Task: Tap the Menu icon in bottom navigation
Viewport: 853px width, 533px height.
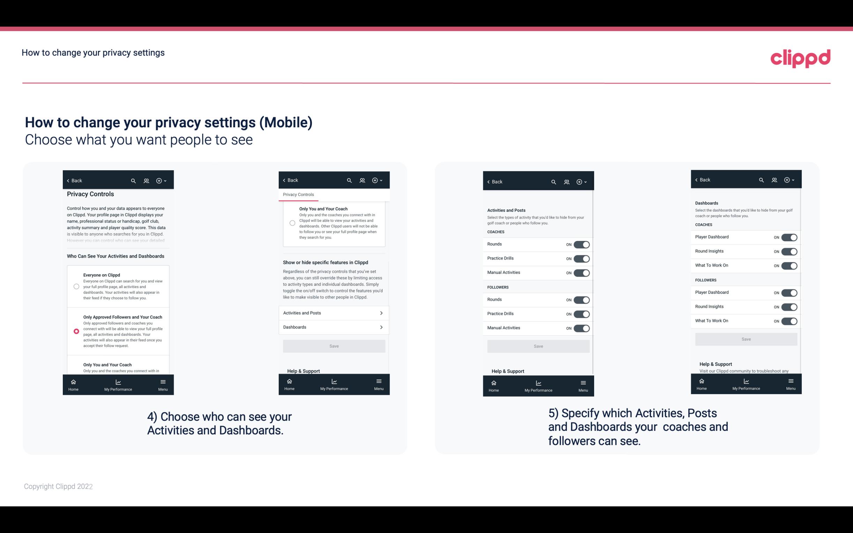Action: coord(163,381)
